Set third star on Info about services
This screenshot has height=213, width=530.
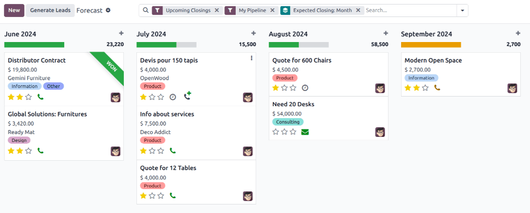point(161,151)
